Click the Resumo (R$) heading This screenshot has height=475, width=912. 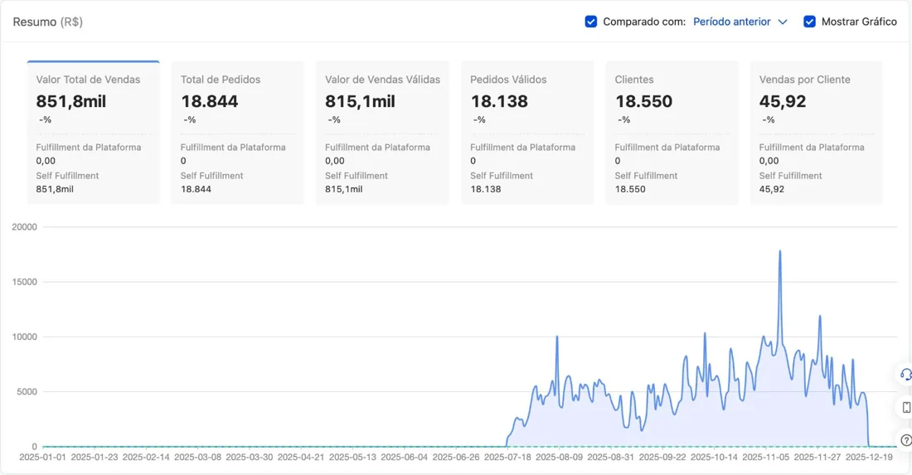(48, 22)
